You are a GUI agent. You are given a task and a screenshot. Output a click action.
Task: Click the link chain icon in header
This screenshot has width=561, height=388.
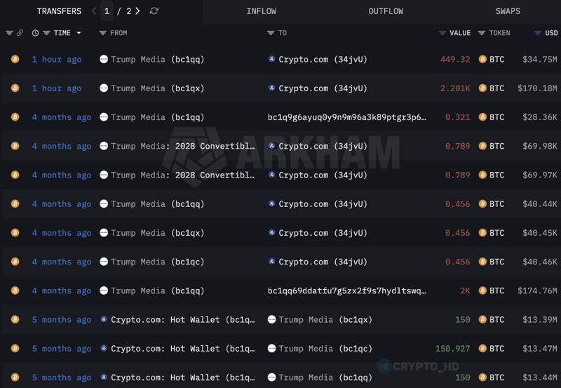click(20, 33)
